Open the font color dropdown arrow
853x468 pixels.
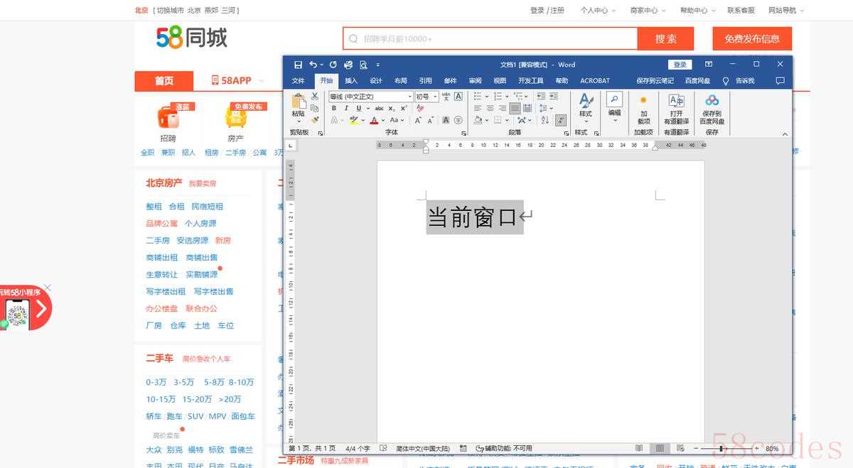click(383, 120)
